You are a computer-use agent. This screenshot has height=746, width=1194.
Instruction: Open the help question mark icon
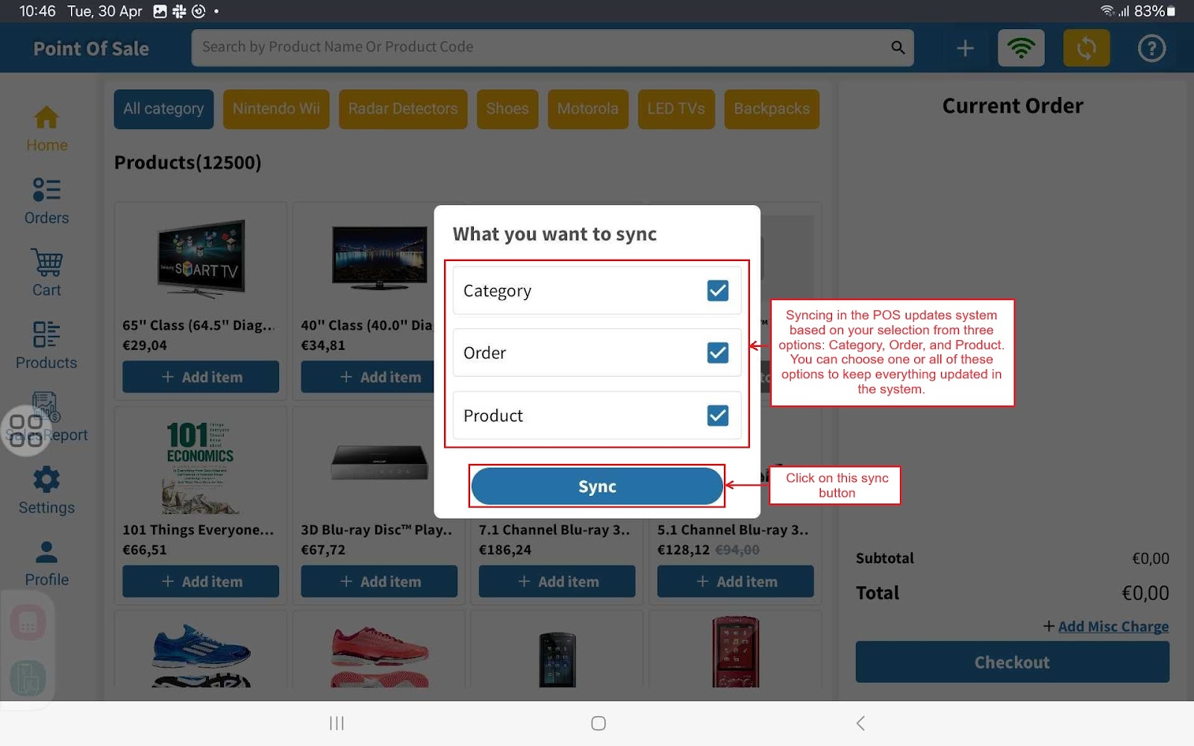[1151, 48]
